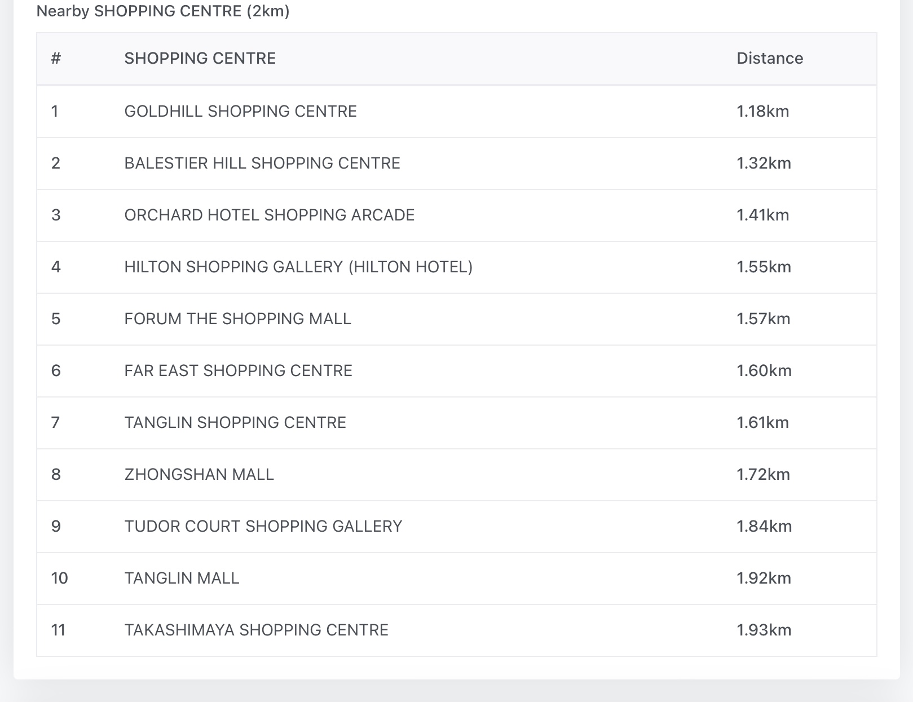Screen dimensions: 913x702
Task: Click the SHOPPING CENTRE column header
Action: coord(200,59)
